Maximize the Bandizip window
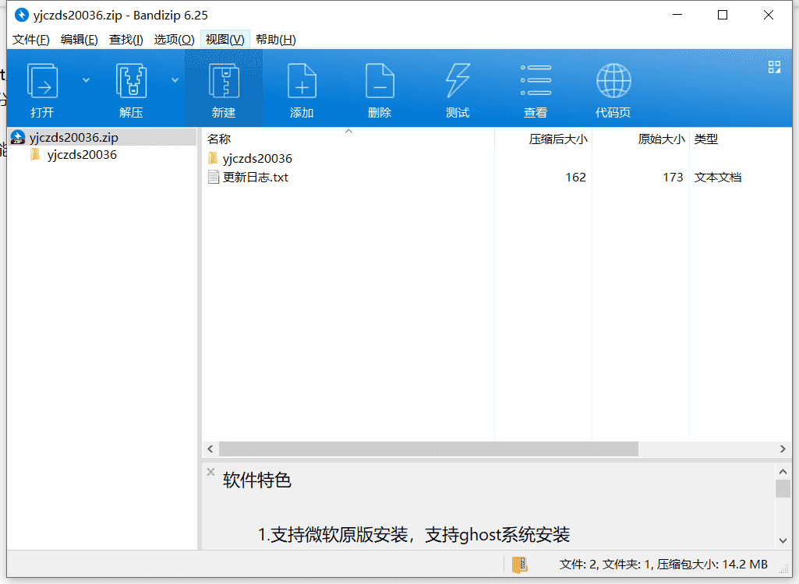799x584 pixels. click(x=722, y=16)
